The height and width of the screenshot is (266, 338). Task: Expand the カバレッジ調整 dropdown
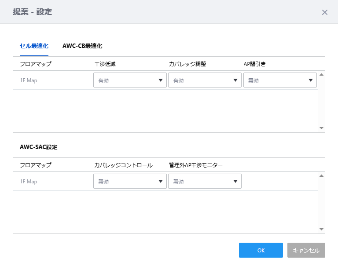point(205,80)
